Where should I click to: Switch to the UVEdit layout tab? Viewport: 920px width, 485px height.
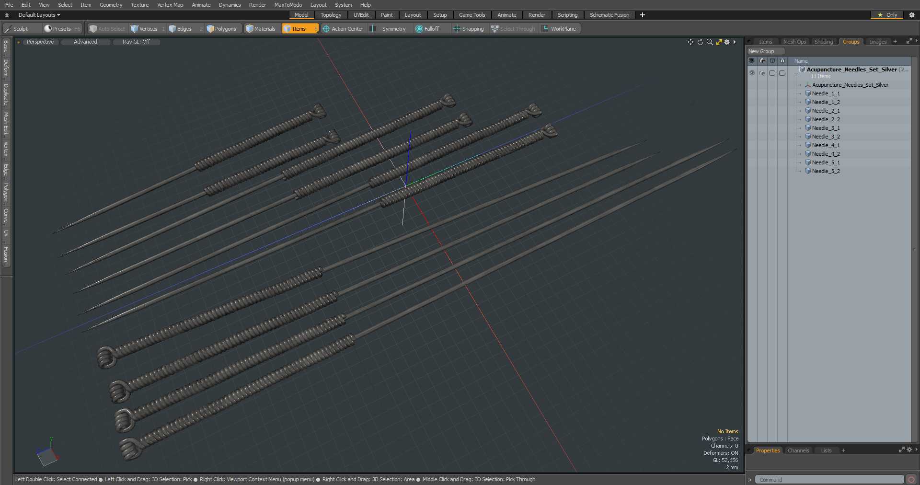click(361, 15)
